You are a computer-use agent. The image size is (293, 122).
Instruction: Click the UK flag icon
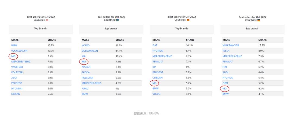(47, 20)
